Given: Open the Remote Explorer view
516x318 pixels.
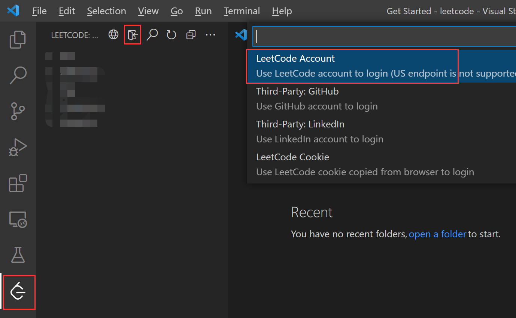Looking at the screenshot, I should 18,219.
